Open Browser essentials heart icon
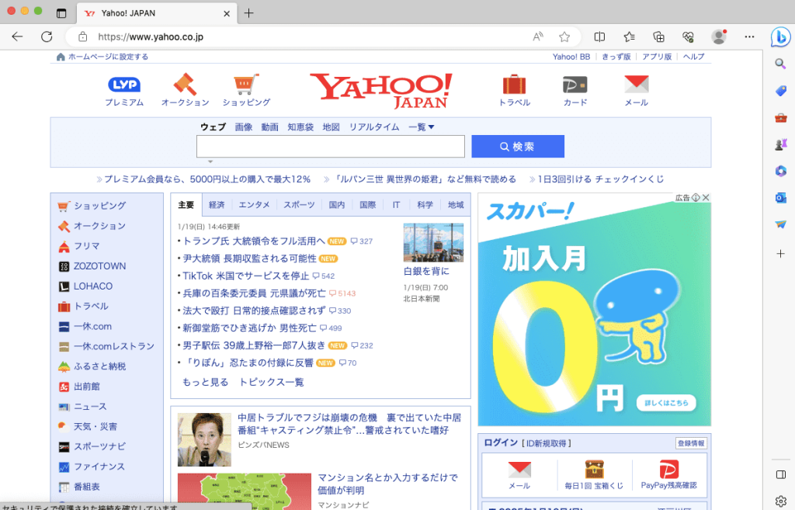795x510 pixels. click(x=688, y=36)
